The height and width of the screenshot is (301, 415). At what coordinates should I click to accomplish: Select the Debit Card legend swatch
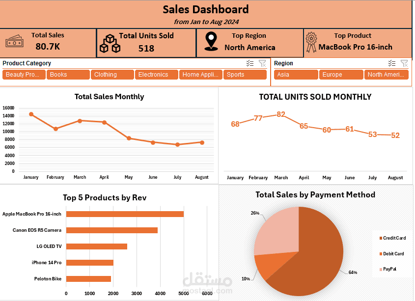coord(381,253)
